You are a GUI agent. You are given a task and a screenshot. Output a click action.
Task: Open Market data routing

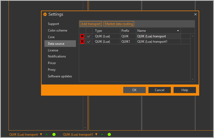pyautogui.click(x=119, y=24)
